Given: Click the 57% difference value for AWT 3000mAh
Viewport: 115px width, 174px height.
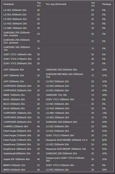Looking at the screenshot, I should (x=104, y=75).
